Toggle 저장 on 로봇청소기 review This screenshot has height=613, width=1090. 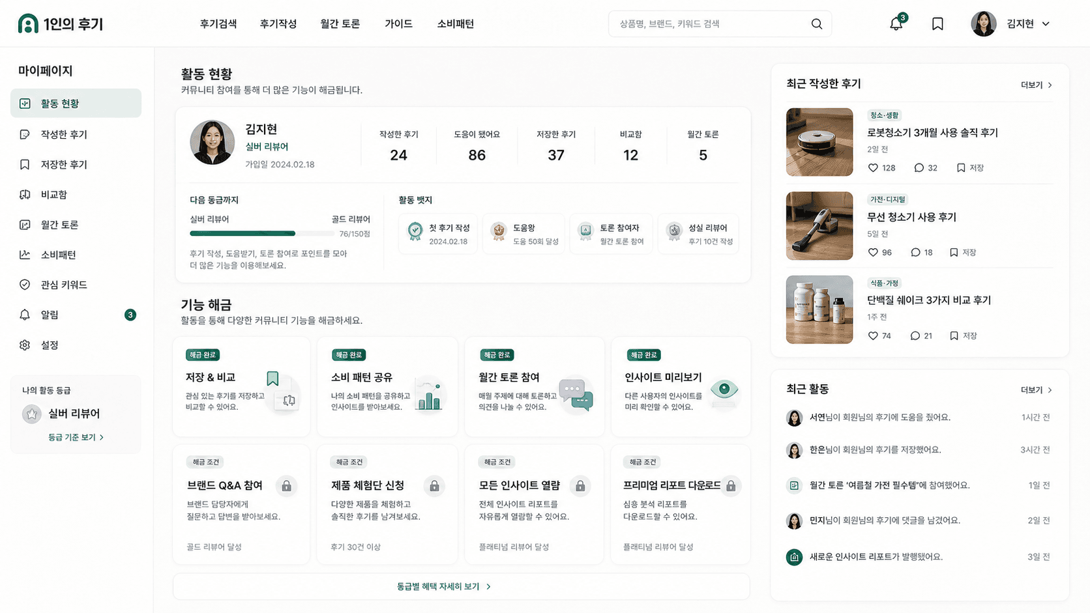969,168
